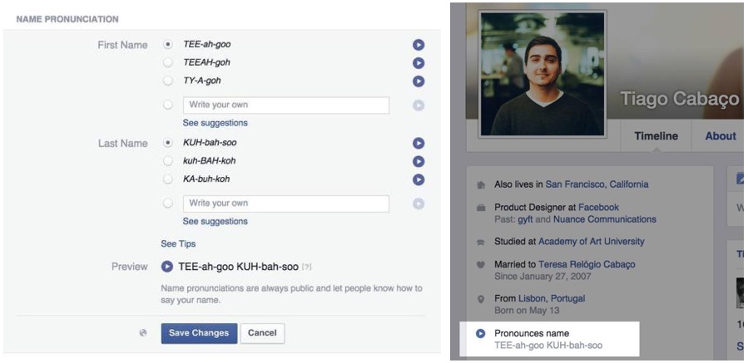Play Pronounces name audio on profile
748x363 pixels.
(x=480, y=333)
